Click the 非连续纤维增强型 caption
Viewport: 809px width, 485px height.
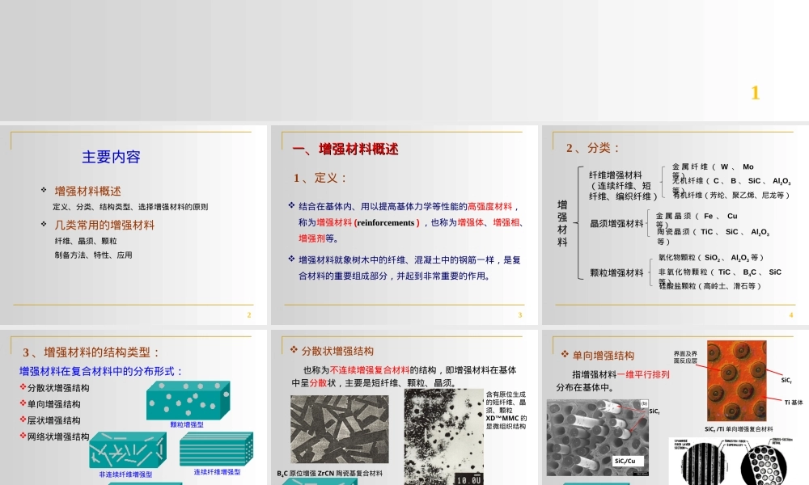[125, 474]
